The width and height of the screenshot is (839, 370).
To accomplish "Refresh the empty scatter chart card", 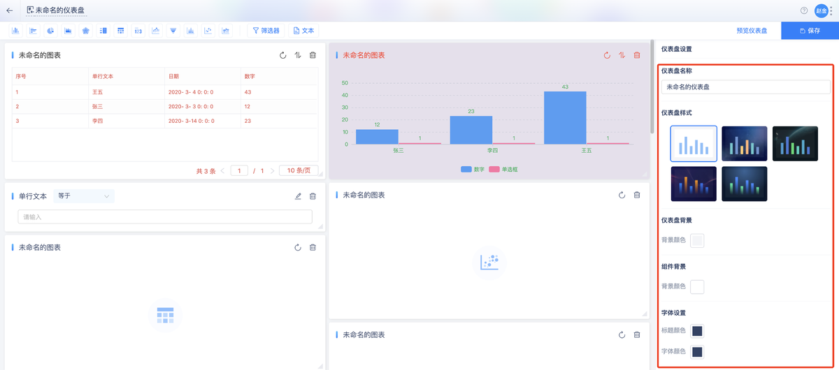I will [622, 195].
